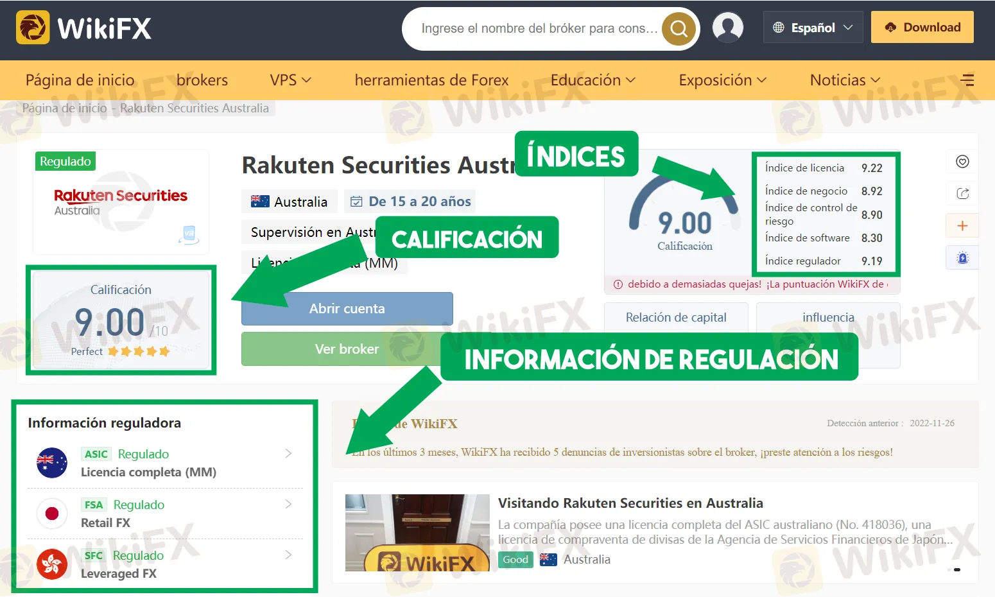
Task: Click the 'Retail FX' license text
Action: click(105, 523)
